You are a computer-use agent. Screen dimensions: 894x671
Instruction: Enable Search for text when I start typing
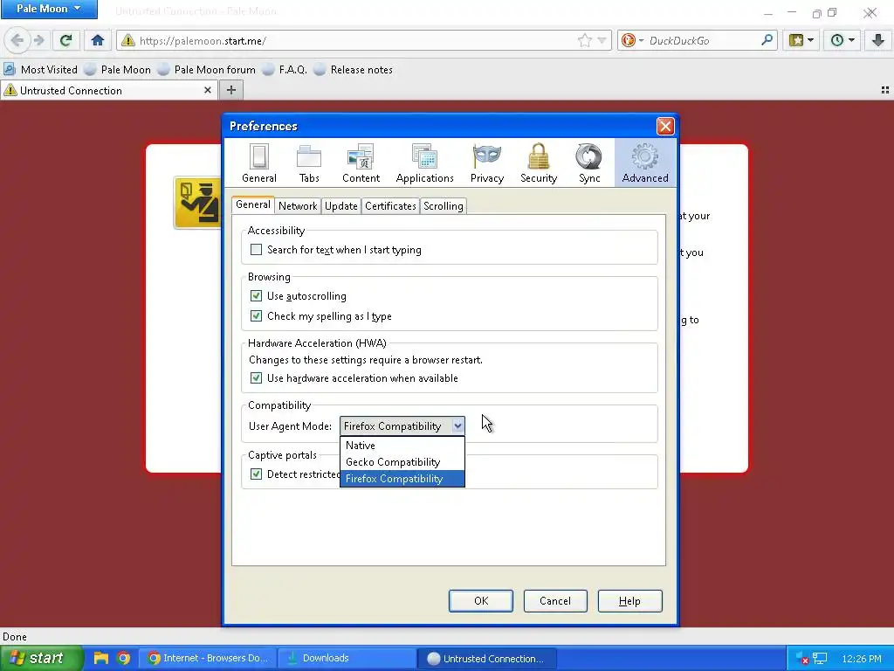256,250
